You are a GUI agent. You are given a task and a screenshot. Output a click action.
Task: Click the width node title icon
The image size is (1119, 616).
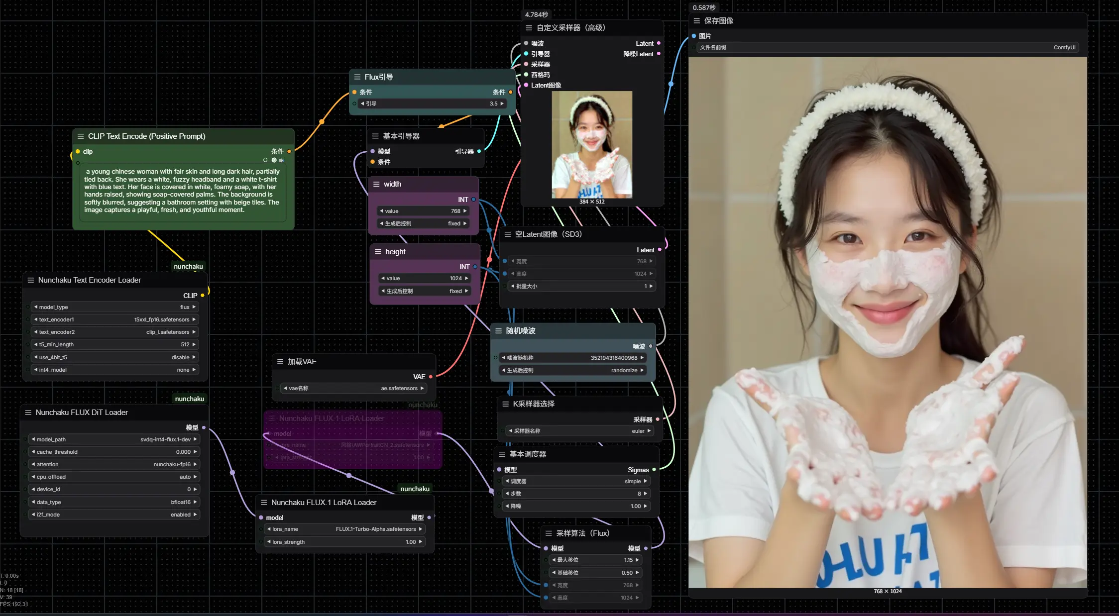[376, 184]
